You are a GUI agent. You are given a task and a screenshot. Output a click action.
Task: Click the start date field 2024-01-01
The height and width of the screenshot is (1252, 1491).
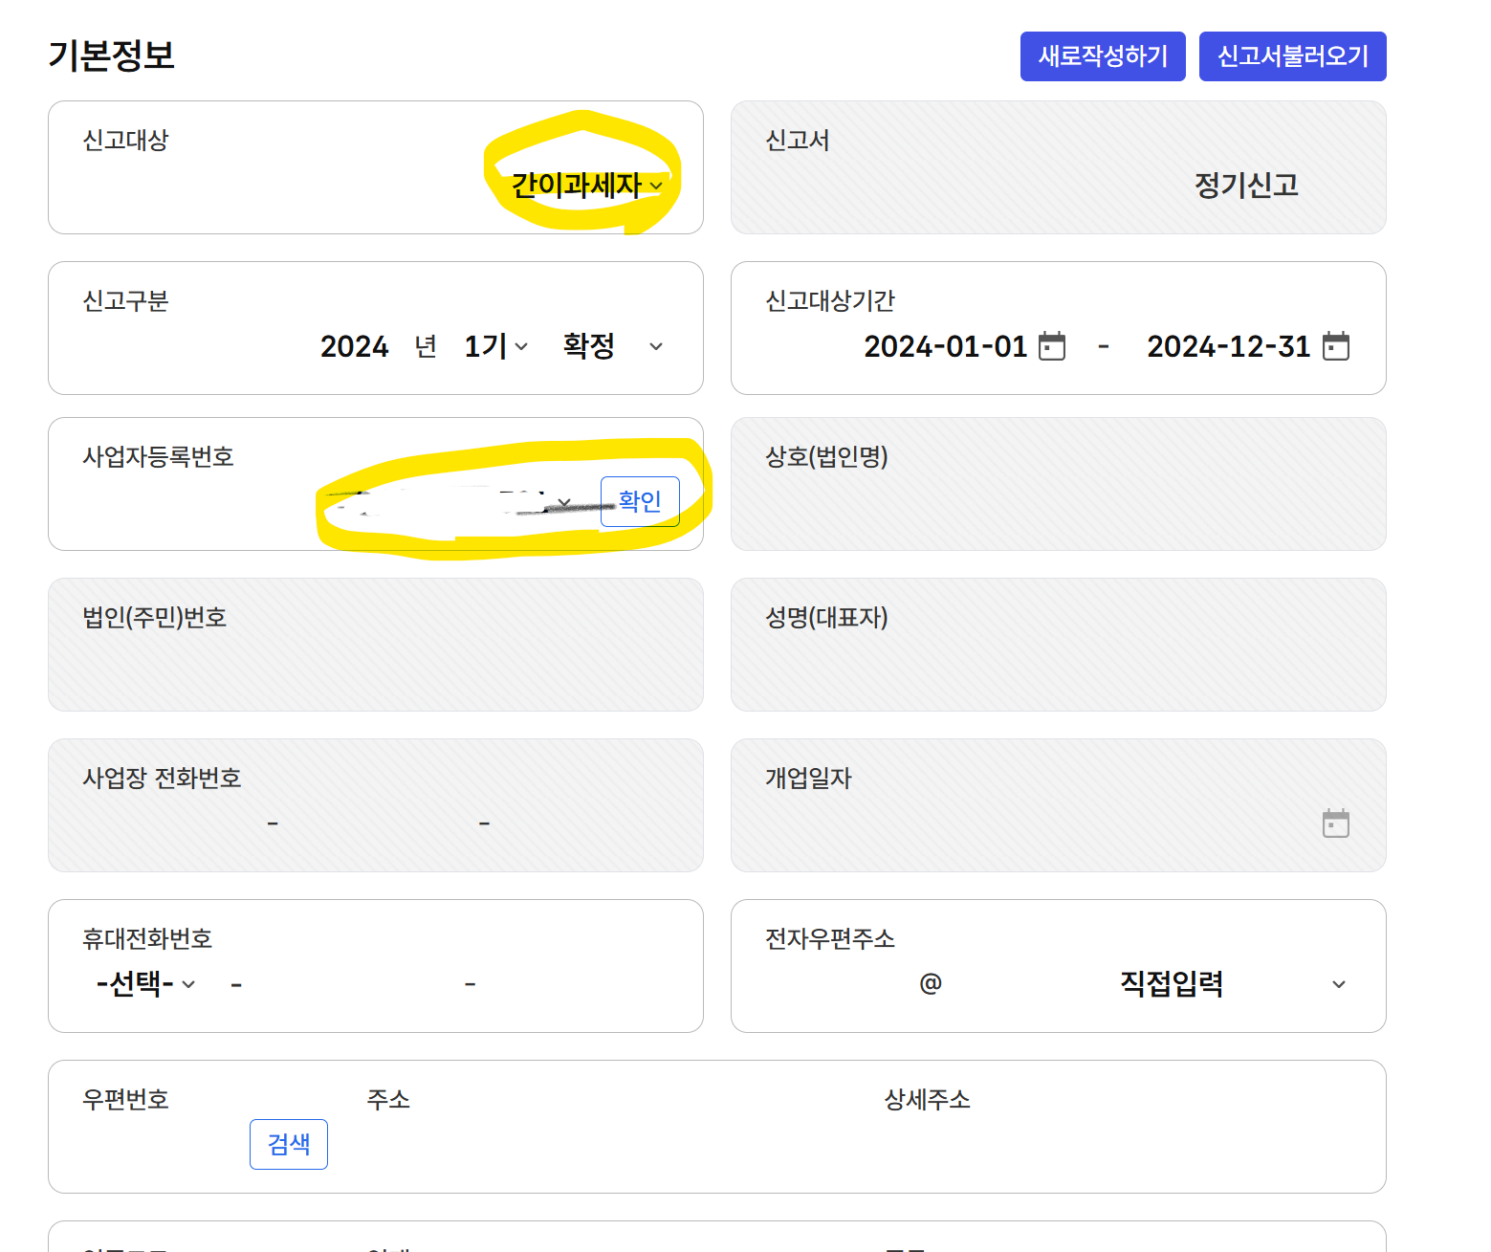945,345
